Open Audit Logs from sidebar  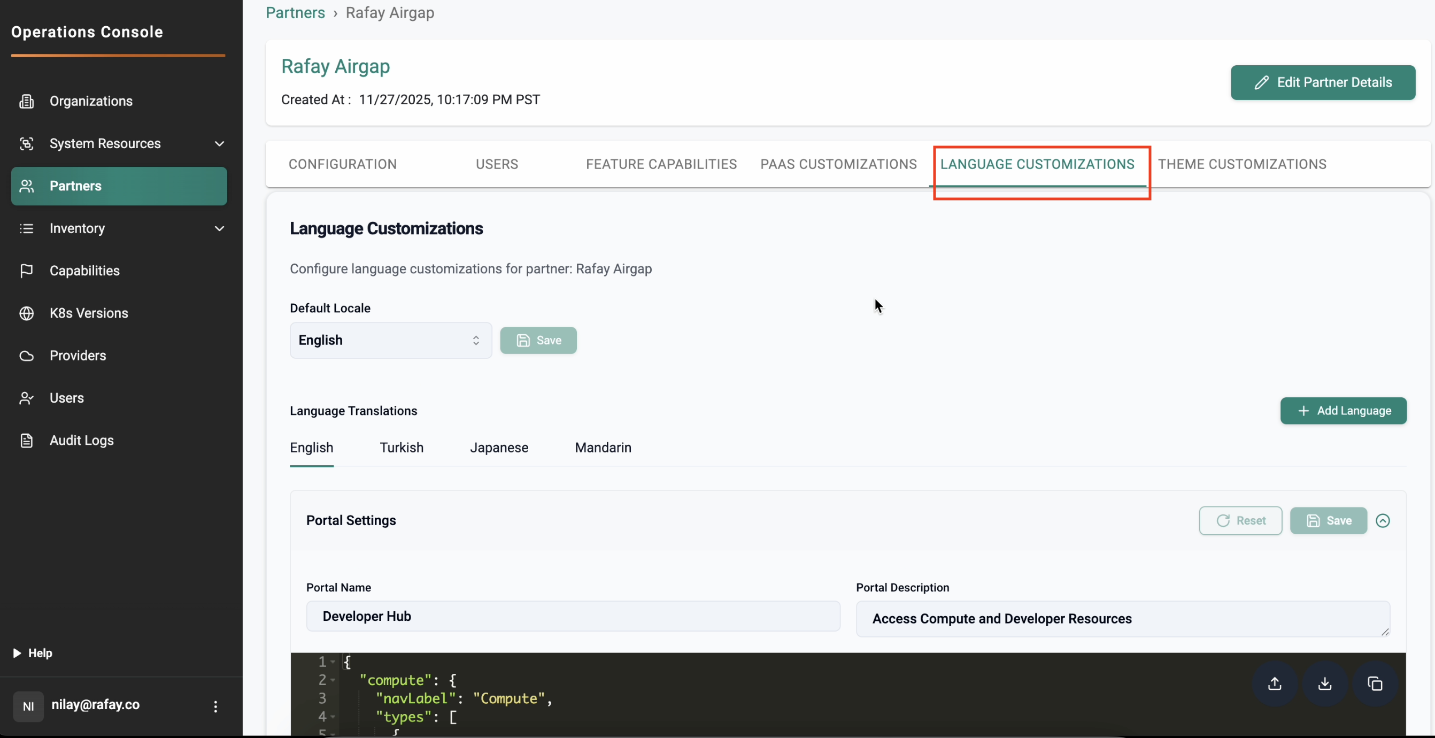(81, 440)
